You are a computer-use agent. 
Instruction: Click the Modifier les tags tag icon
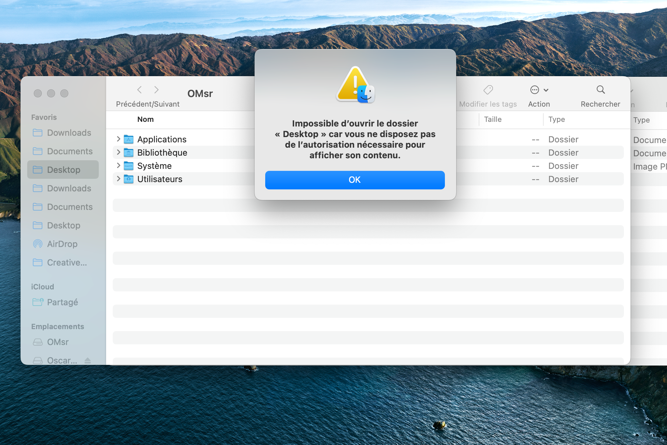(x=488, y=90)
